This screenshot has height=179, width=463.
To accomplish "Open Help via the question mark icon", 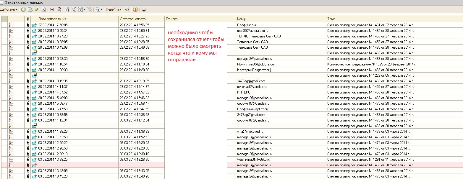I will 135,9.
